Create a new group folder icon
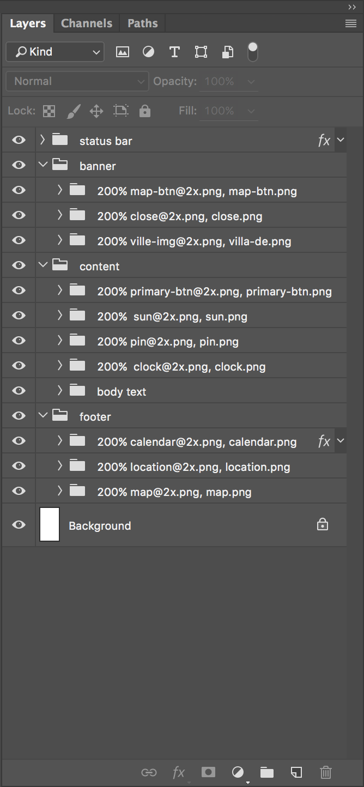Viewport: 364px width, 787px height. (x=266, y=772)
